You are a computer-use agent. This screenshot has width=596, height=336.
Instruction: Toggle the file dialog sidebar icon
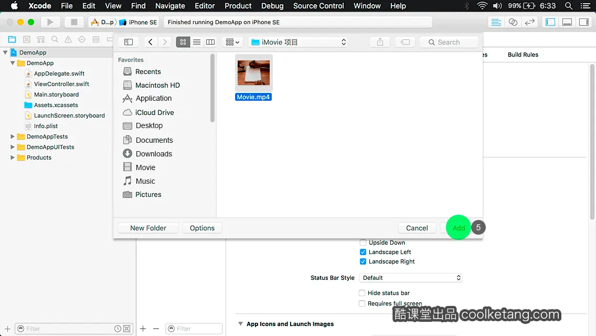tap(129, 42)
